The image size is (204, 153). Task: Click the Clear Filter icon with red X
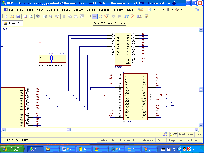tap(107, 16)
